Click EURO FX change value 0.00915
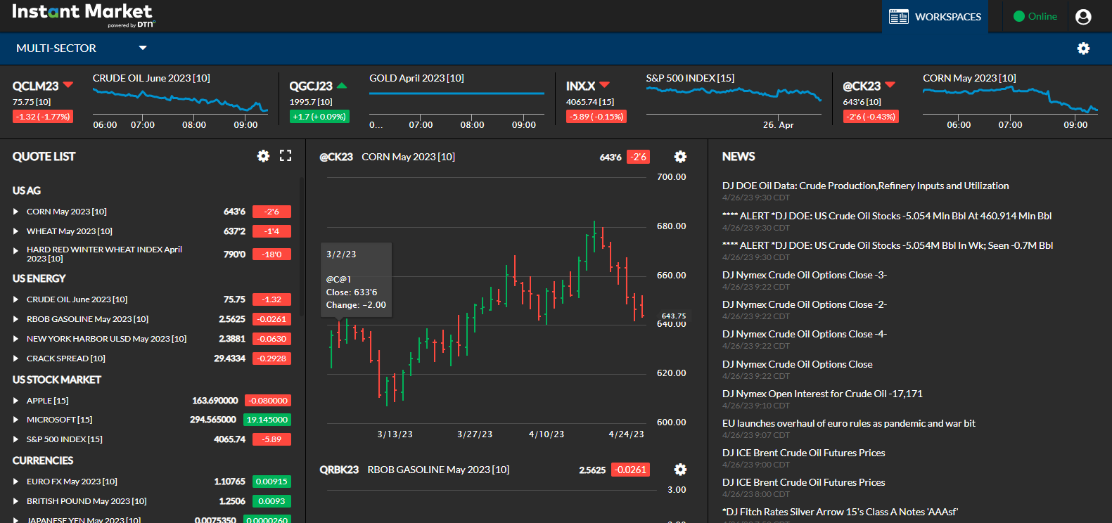Image resolution: width=1112 pixels, height=523 pixels. [x=271, y=482]
